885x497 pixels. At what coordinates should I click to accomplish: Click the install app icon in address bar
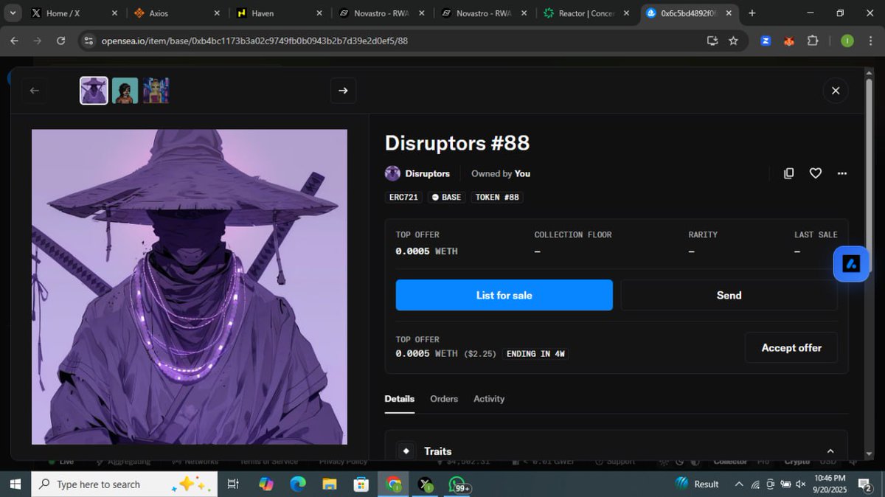(712, 41)
